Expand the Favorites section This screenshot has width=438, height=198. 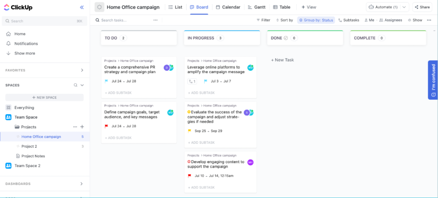[82, 70]
